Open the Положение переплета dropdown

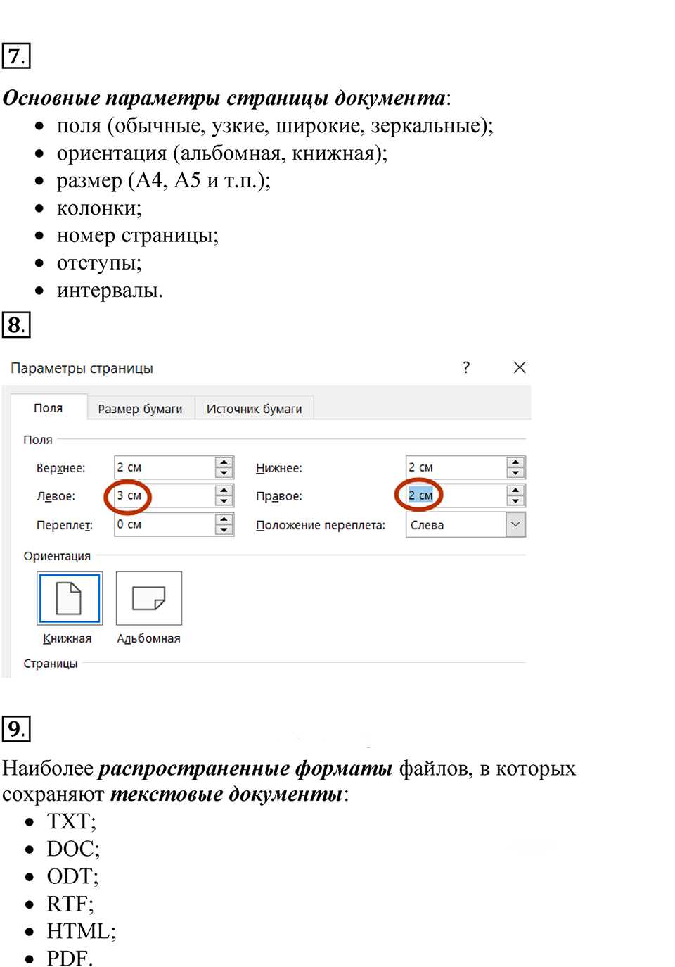click(x=515, y=525)
